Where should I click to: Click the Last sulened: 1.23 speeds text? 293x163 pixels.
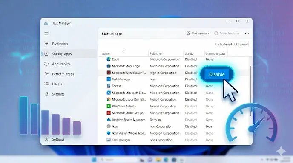pos(232,44)
